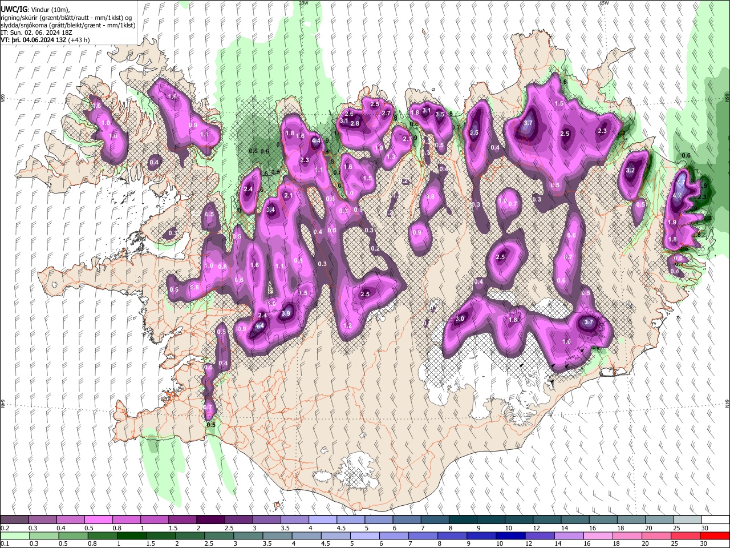Select lower legend swatch between 2 and 2.5
Image resolution: width=730 pixels, height=548 pixels.
click(190, 535)
